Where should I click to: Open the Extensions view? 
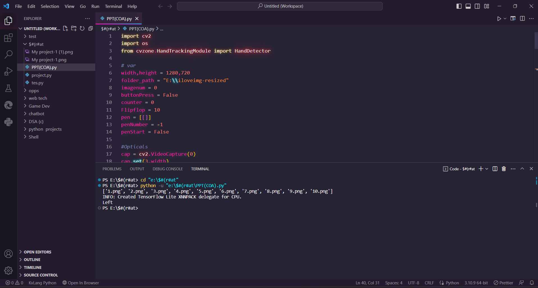coord(8,38)
